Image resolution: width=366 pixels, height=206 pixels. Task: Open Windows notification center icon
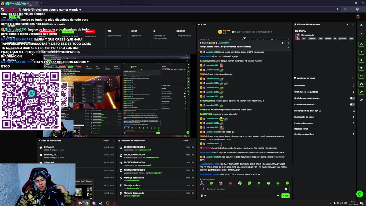point(361,203)
